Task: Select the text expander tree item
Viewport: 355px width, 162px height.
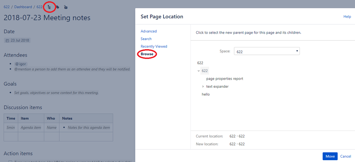Action: pyautogui.click(x=217, y=87)
